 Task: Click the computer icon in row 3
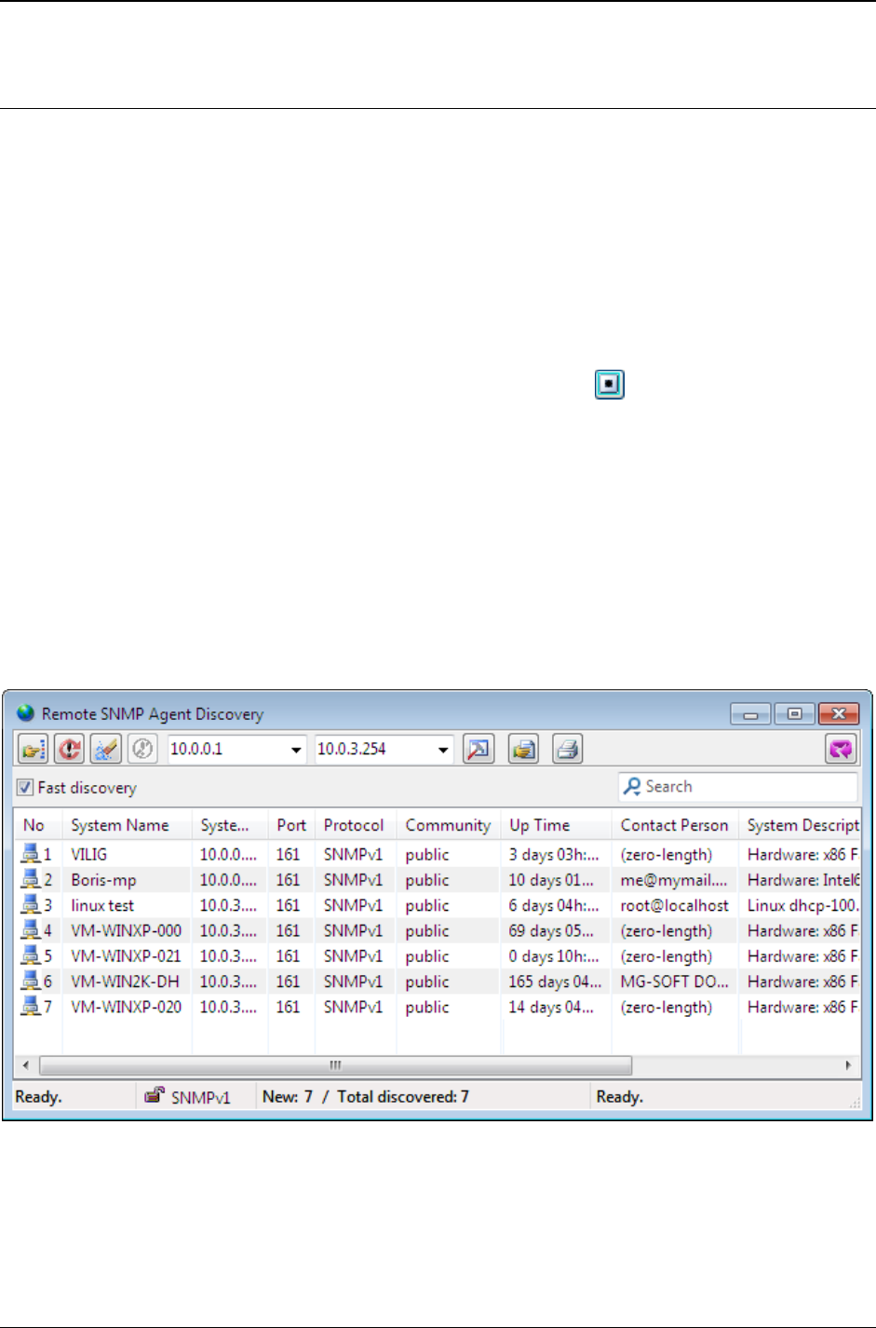click(31, 904)
